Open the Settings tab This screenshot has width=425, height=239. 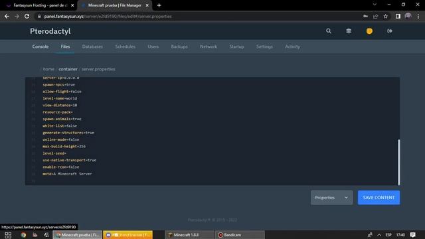[x=264, y=46]
